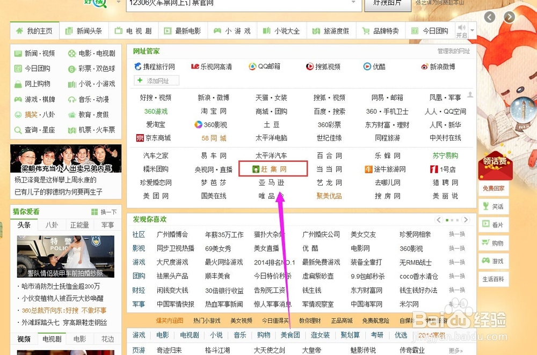This screenshot has height=355, width=537.
Task: Click the 今日团购 sidebar category
Action: coord(32,69)
